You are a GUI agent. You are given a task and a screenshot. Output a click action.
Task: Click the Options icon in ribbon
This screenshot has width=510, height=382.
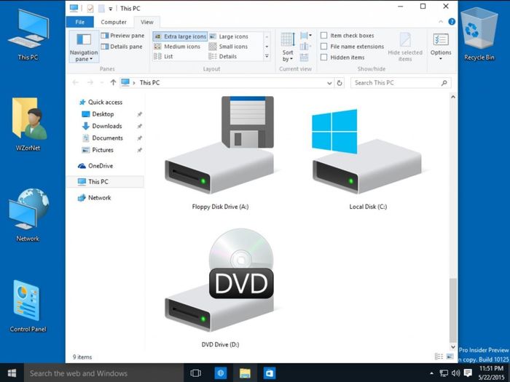point(441,45)
